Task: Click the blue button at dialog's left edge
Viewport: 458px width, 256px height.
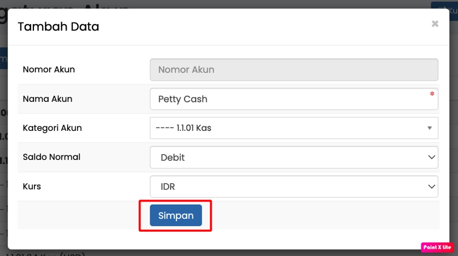Action: coord(4,59)
